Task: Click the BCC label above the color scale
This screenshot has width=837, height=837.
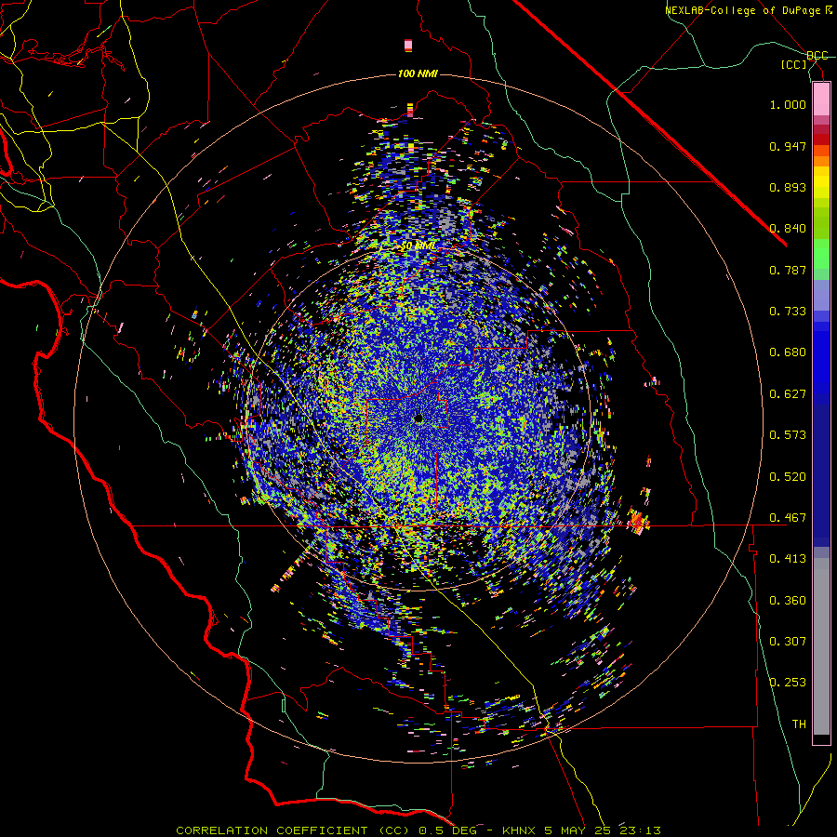Action: (x=817, y=55)
